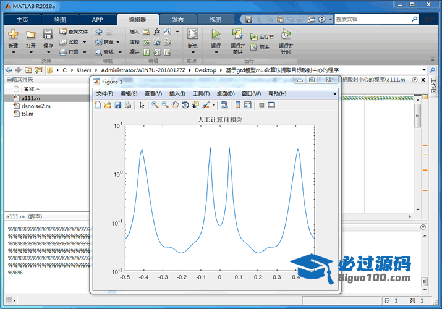Click Show Plot Tools icon in Figure
The image size is (442, 309).
click(x=271, y=105)
